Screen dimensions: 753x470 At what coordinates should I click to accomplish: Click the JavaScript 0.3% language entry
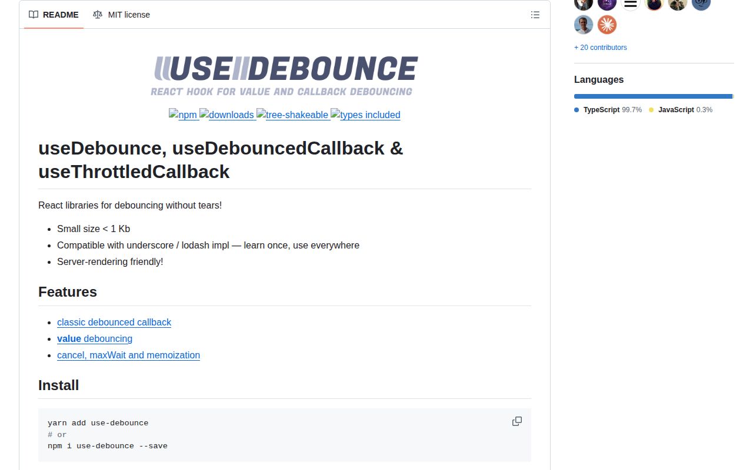(681, 110)
